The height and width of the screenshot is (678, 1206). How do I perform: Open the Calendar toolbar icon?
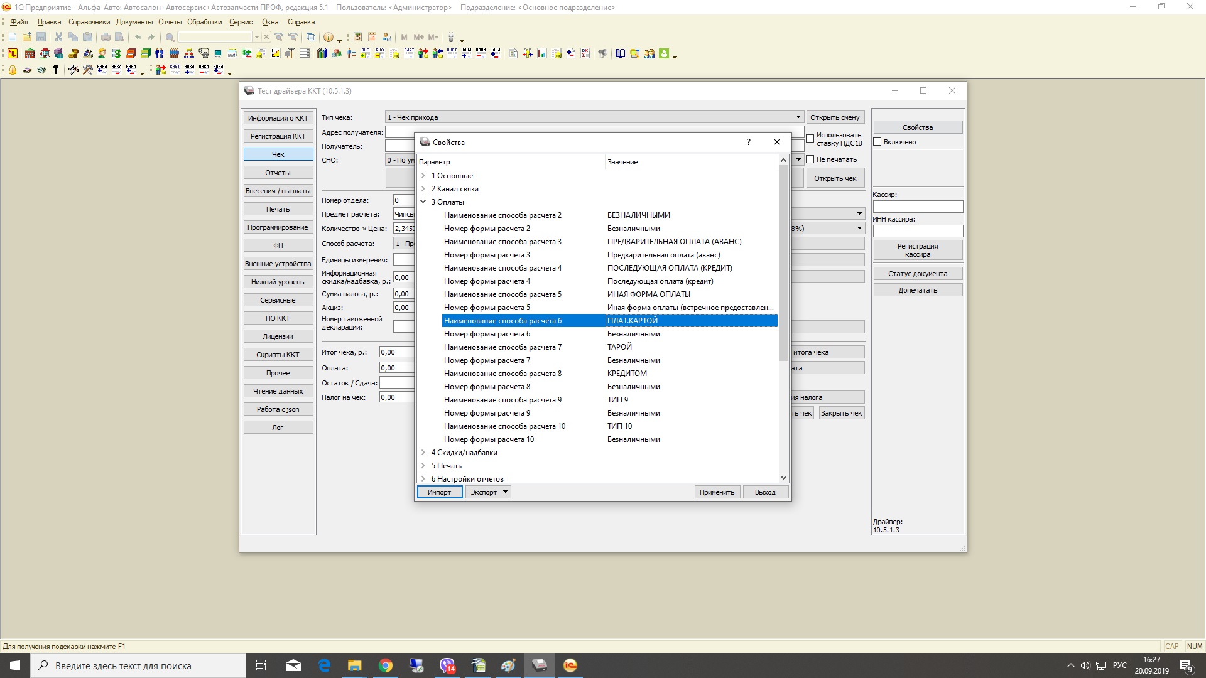click(x=372, y=37)
